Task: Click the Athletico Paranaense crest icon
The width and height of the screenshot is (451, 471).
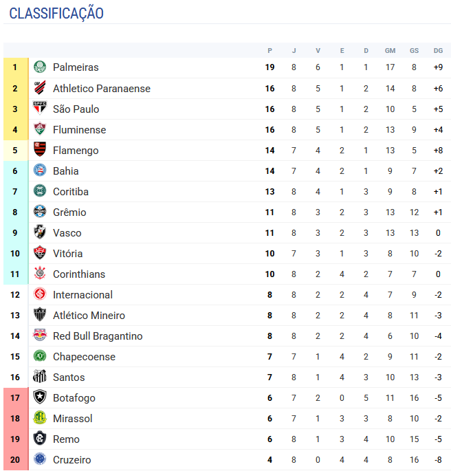Action: 40,88
